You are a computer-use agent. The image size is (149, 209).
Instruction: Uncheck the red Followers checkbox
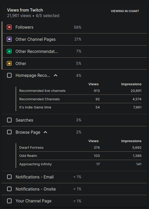coord(9,27)
